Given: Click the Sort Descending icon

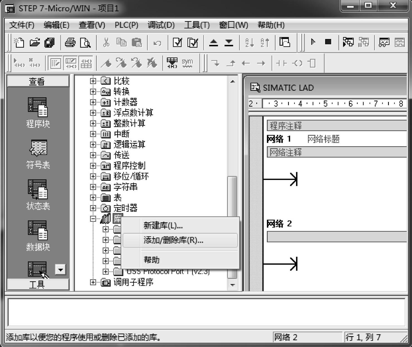Looking at the screenshot, I should (x=265, y=43).
